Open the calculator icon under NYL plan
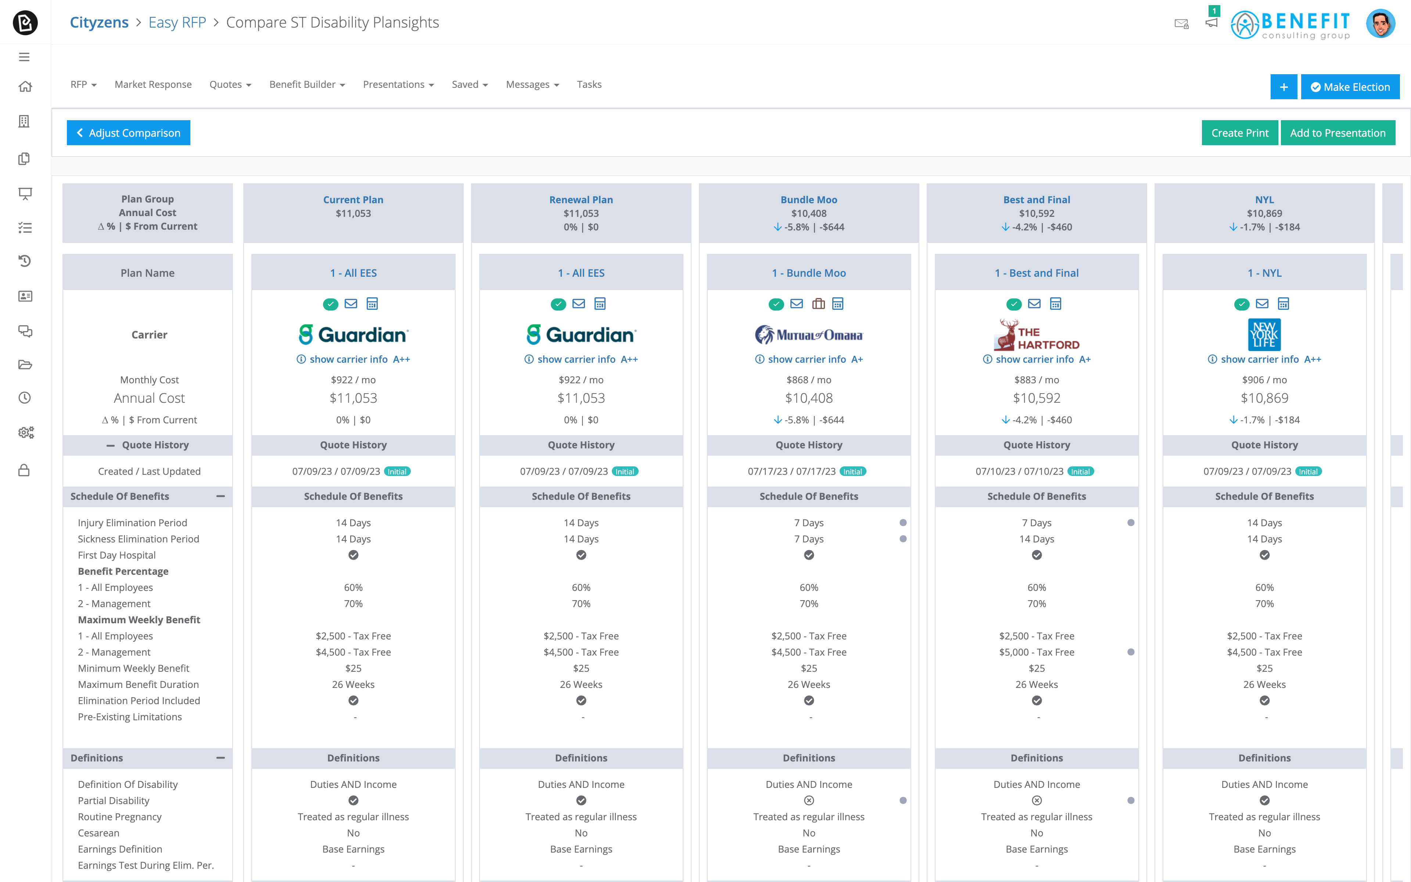 point(1283,303)
